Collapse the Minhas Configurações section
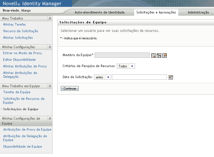The image size is (214, 157). pyautogui.click(x=50, y=47)
